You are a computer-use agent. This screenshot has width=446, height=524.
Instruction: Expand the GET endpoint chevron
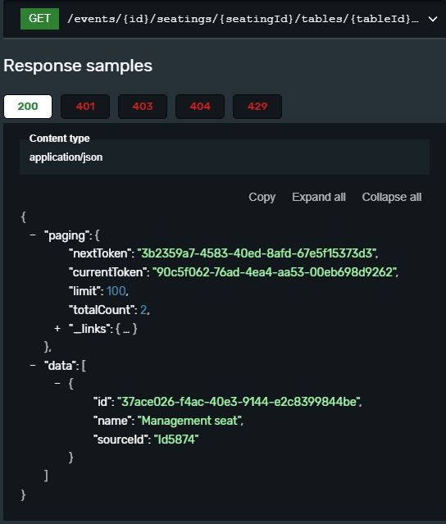coord(433,19)
